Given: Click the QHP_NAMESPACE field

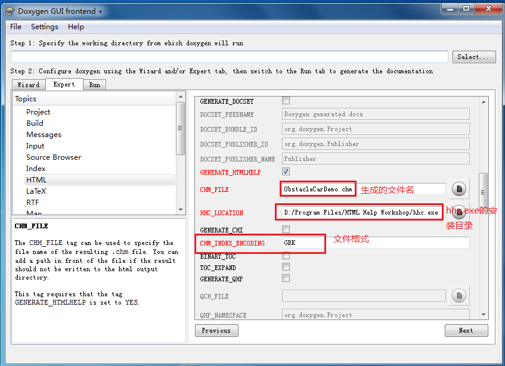Looking at the screenshot, I should (376, 315).
